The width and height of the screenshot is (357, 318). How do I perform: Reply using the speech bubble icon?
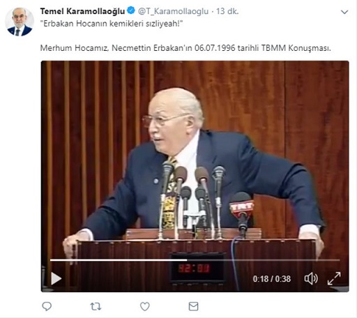point(47,306)
